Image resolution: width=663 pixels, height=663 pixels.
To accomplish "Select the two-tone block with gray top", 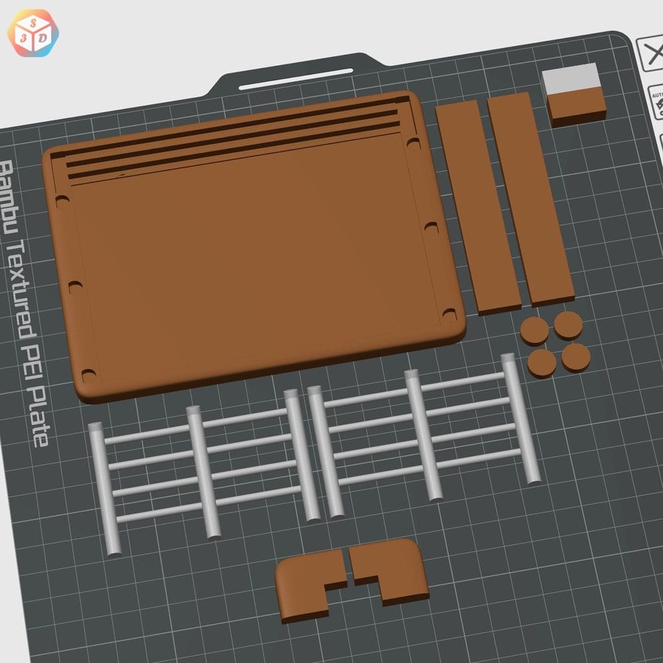I will click(x=573, y=93).
